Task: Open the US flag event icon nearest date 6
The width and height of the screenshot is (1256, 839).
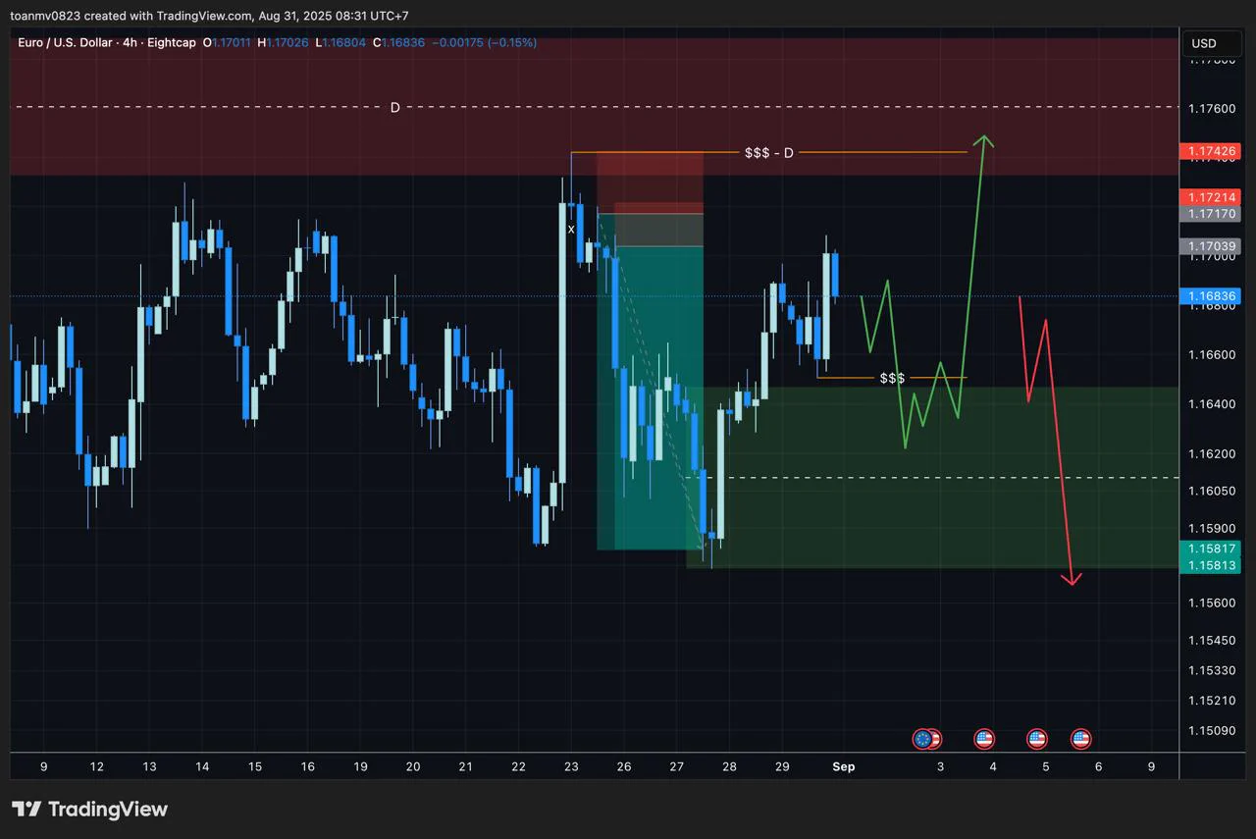Action: pyautogui.click(x=1081, y=739)
